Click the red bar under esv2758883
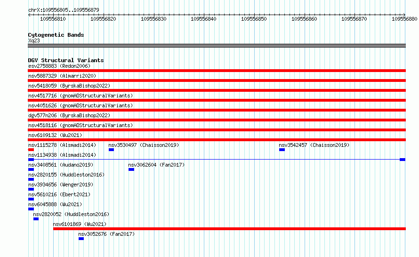This screenshot has width=419, height=257. 217,71
